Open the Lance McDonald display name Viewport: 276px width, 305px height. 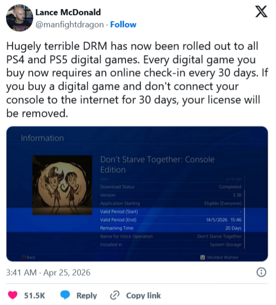(x=68, y=13)
